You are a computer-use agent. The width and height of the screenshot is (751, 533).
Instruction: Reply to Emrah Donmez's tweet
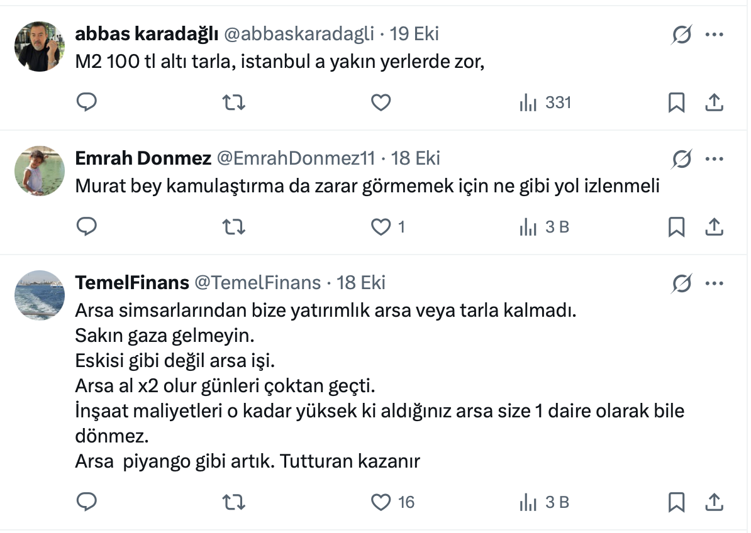click(x=86, y=227)
